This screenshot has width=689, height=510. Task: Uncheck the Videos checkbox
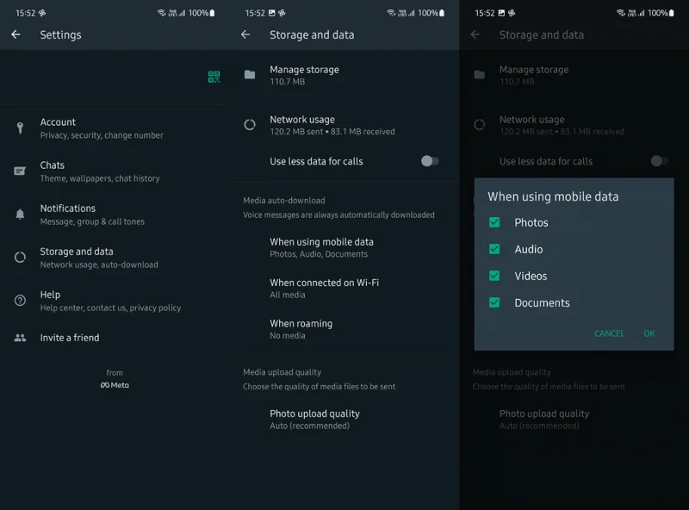click(x=494, y=276)
